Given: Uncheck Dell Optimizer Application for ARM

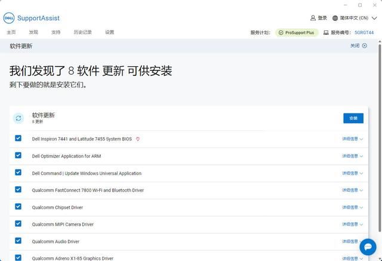Looking at the screenshot, I should (18, 155).
